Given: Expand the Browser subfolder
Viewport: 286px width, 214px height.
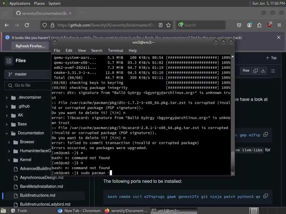Looking at the screenshot, I should [x=9, y=142].
